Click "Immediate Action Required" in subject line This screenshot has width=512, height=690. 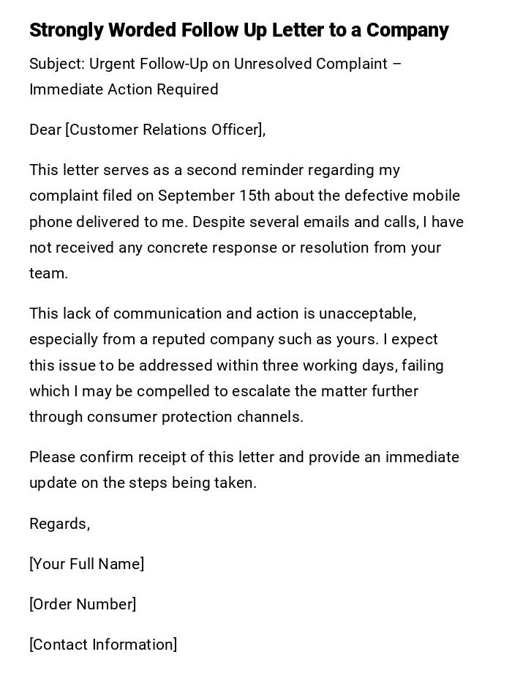pyautogui.click(x=124, y=89)
